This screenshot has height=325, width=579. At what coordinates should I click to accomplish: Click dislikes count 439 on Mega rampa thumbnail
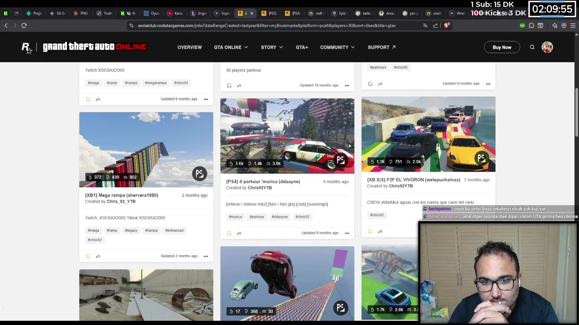pyautogui.click(x=113, y=177)
